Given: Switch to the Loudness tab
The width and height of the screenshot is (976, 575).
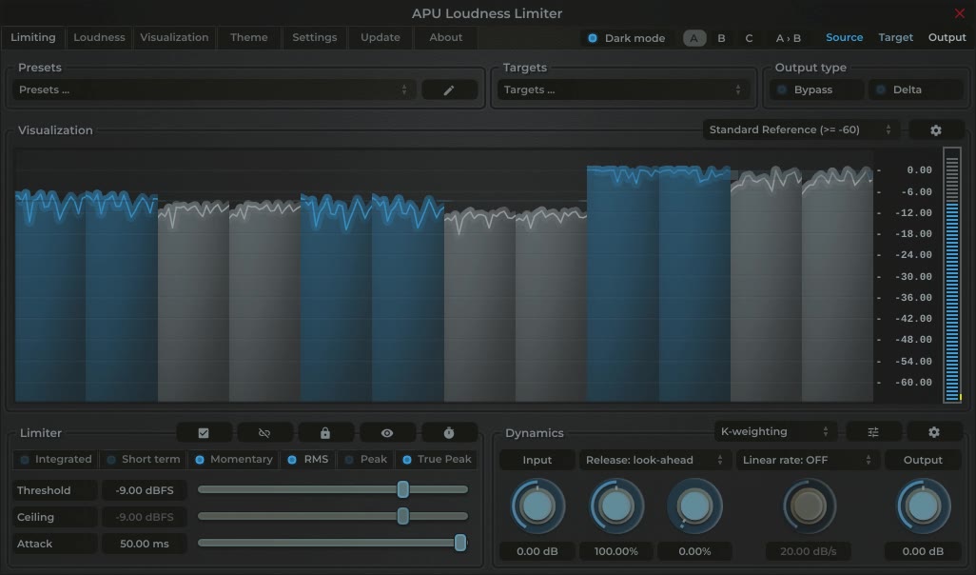Looking at the screenshot, I should (99, 37).
